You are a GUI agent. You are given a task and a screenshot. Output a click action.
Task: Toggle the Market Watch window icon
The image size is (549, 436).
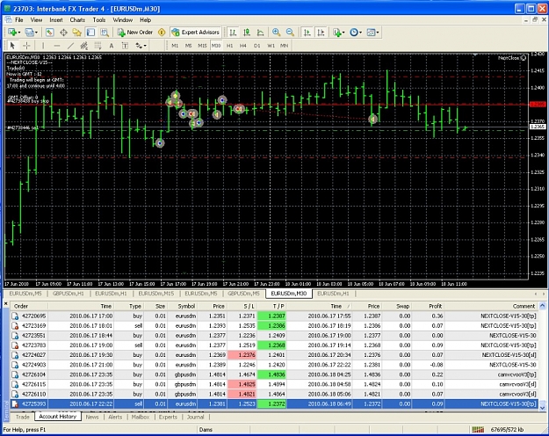50,33
